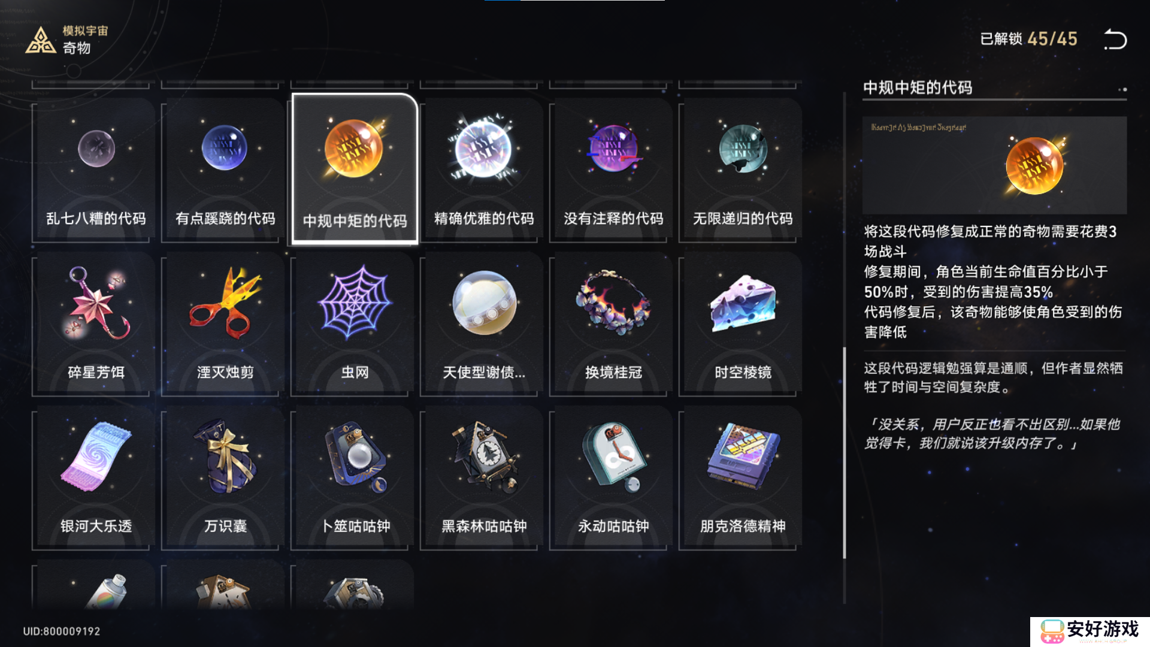Open the 虫网 spider web curio
The height and width of the screenshot is (647, 1150).
pyautogui.click(x=355, y=324)
